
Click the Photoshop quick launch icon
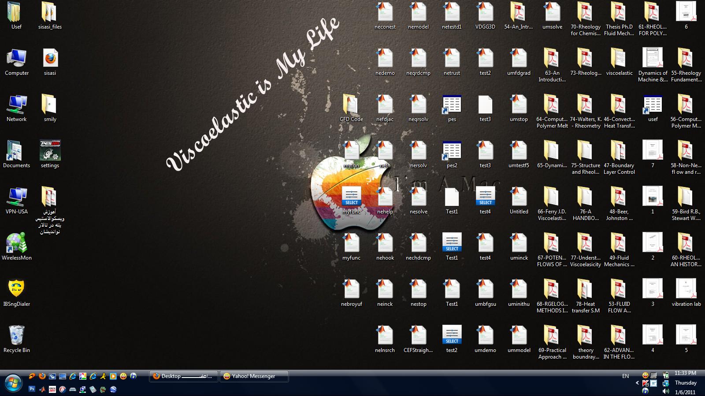[32, 389]
